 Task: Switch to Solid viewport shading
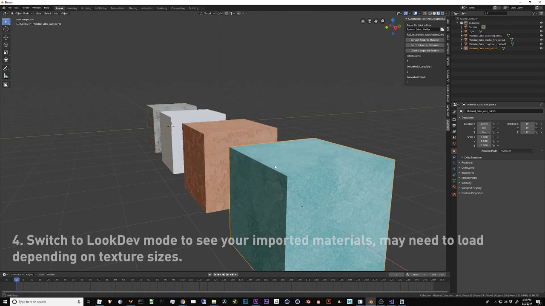click(x=434, y=14)
